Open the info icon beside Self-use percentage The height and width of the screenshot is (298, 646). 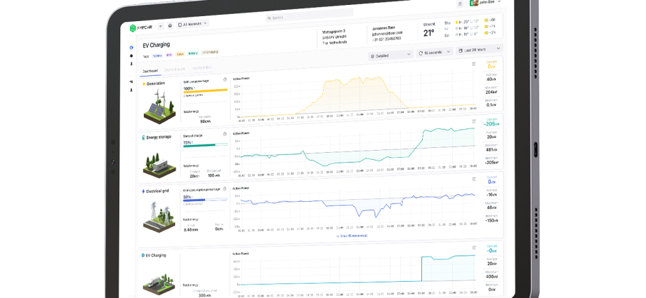pyautogui.click(x=225, y=79)
